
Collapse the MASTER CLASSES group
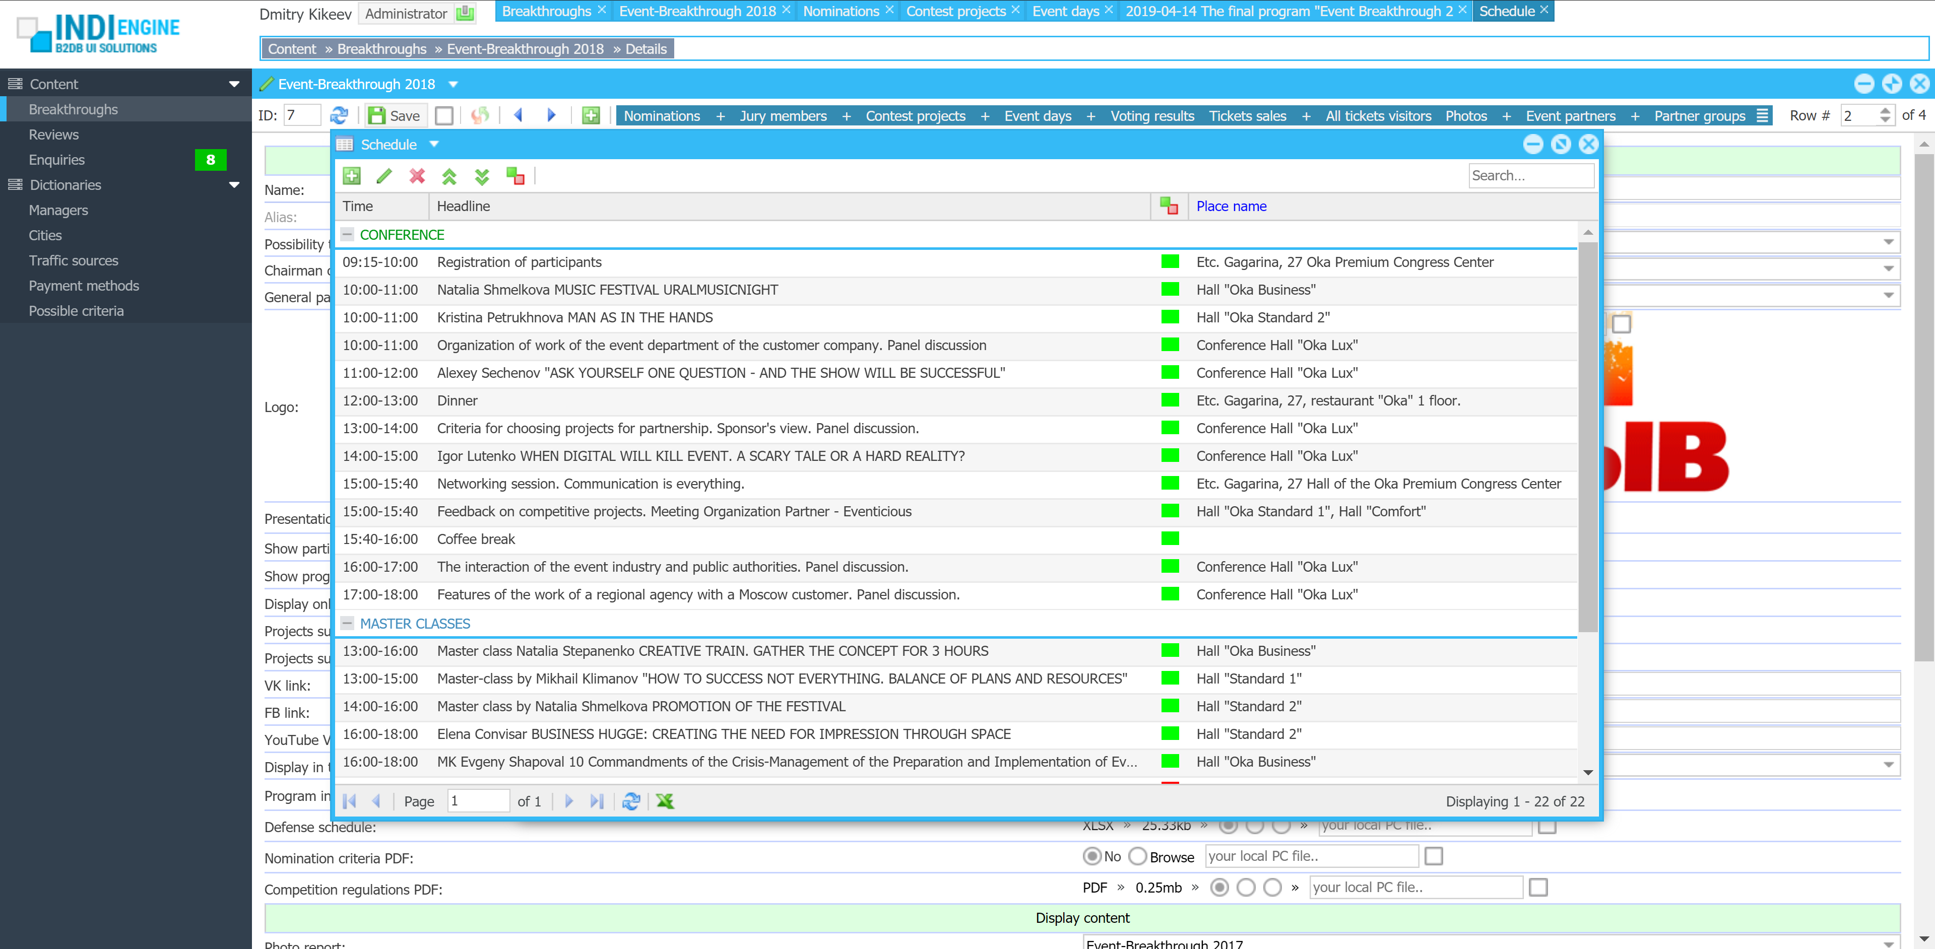(347, 623)
